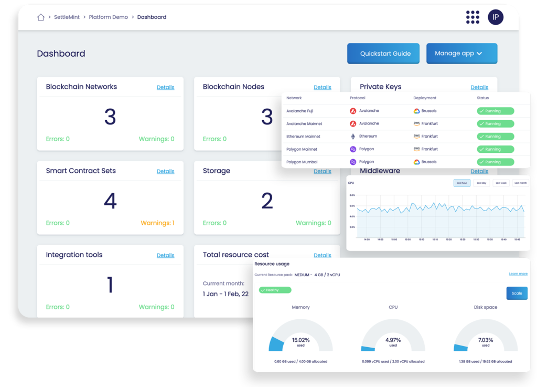Screen dimensions: 537x387
Task: Click the CPU line chart
Action: (x=441, y=217)
